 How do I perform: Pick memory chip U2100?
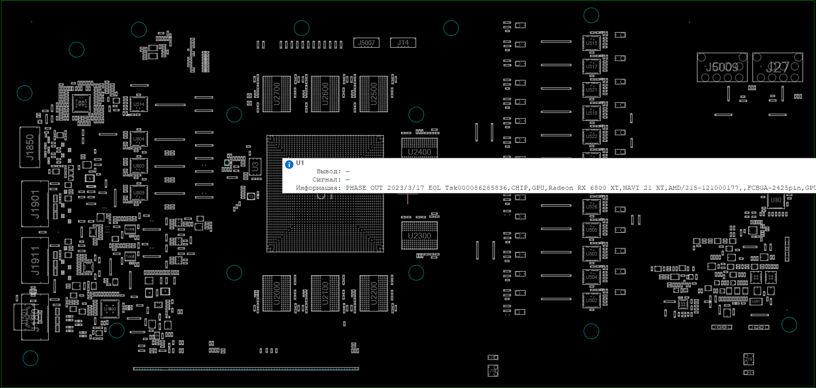tap(325, 293)
